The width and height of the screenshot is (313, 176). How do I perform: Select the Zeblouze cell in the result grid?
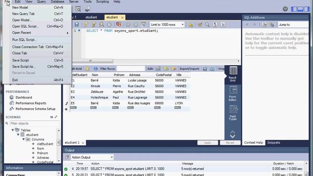97,92
